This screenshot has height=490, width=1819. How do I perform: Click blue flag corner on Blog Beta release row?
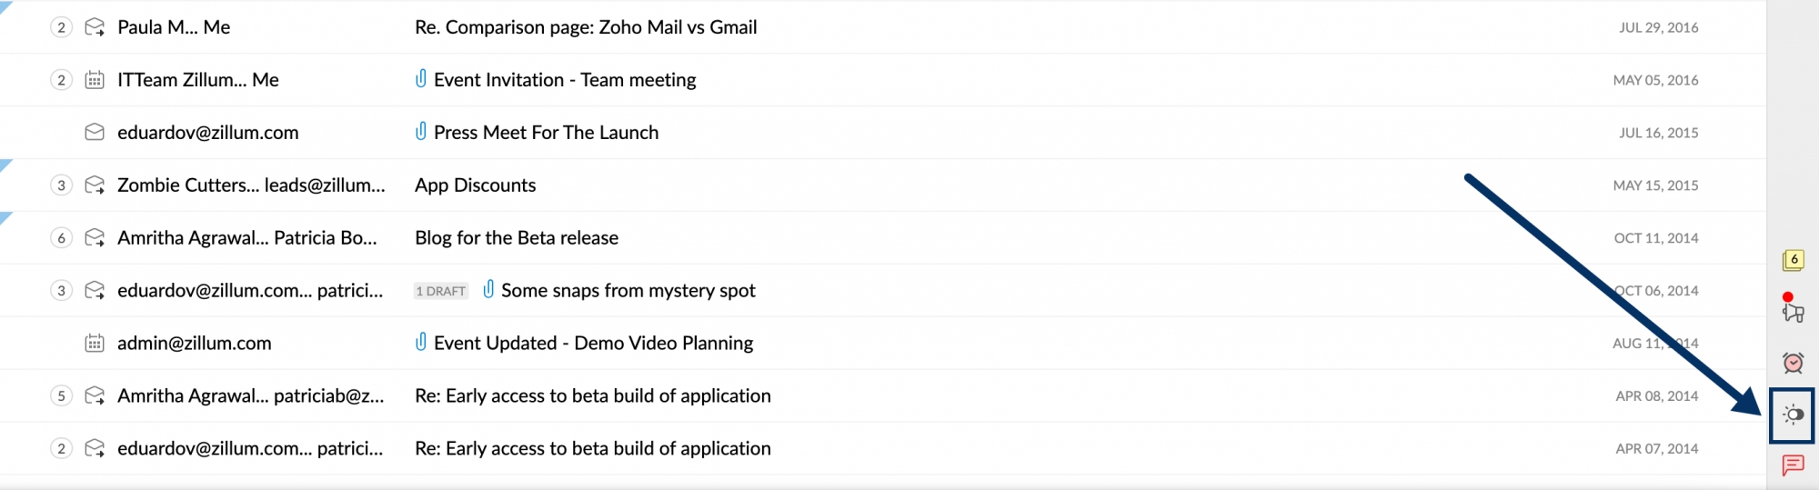click(5, 216)
